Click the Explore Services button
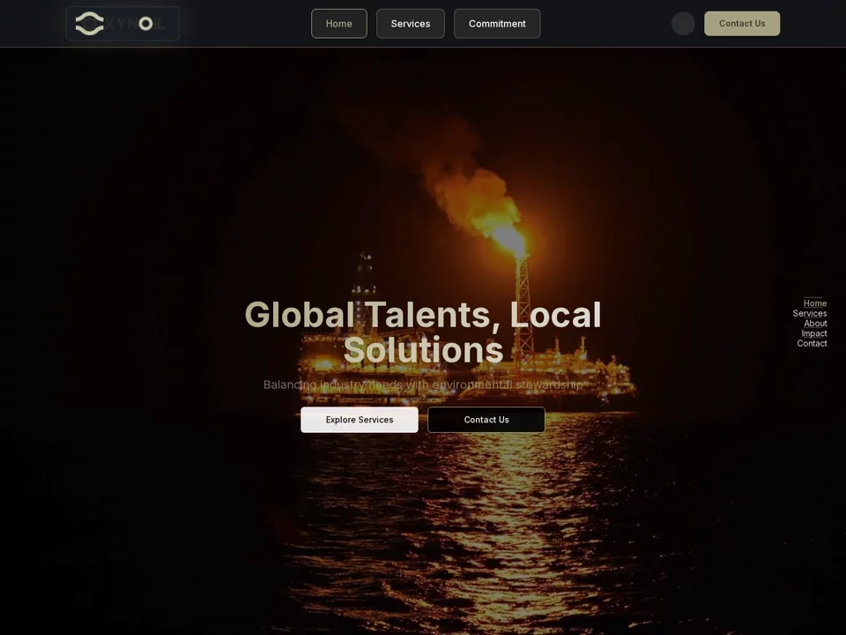The width and height of the screenshot is (846, 635). [x=360, y=420]
